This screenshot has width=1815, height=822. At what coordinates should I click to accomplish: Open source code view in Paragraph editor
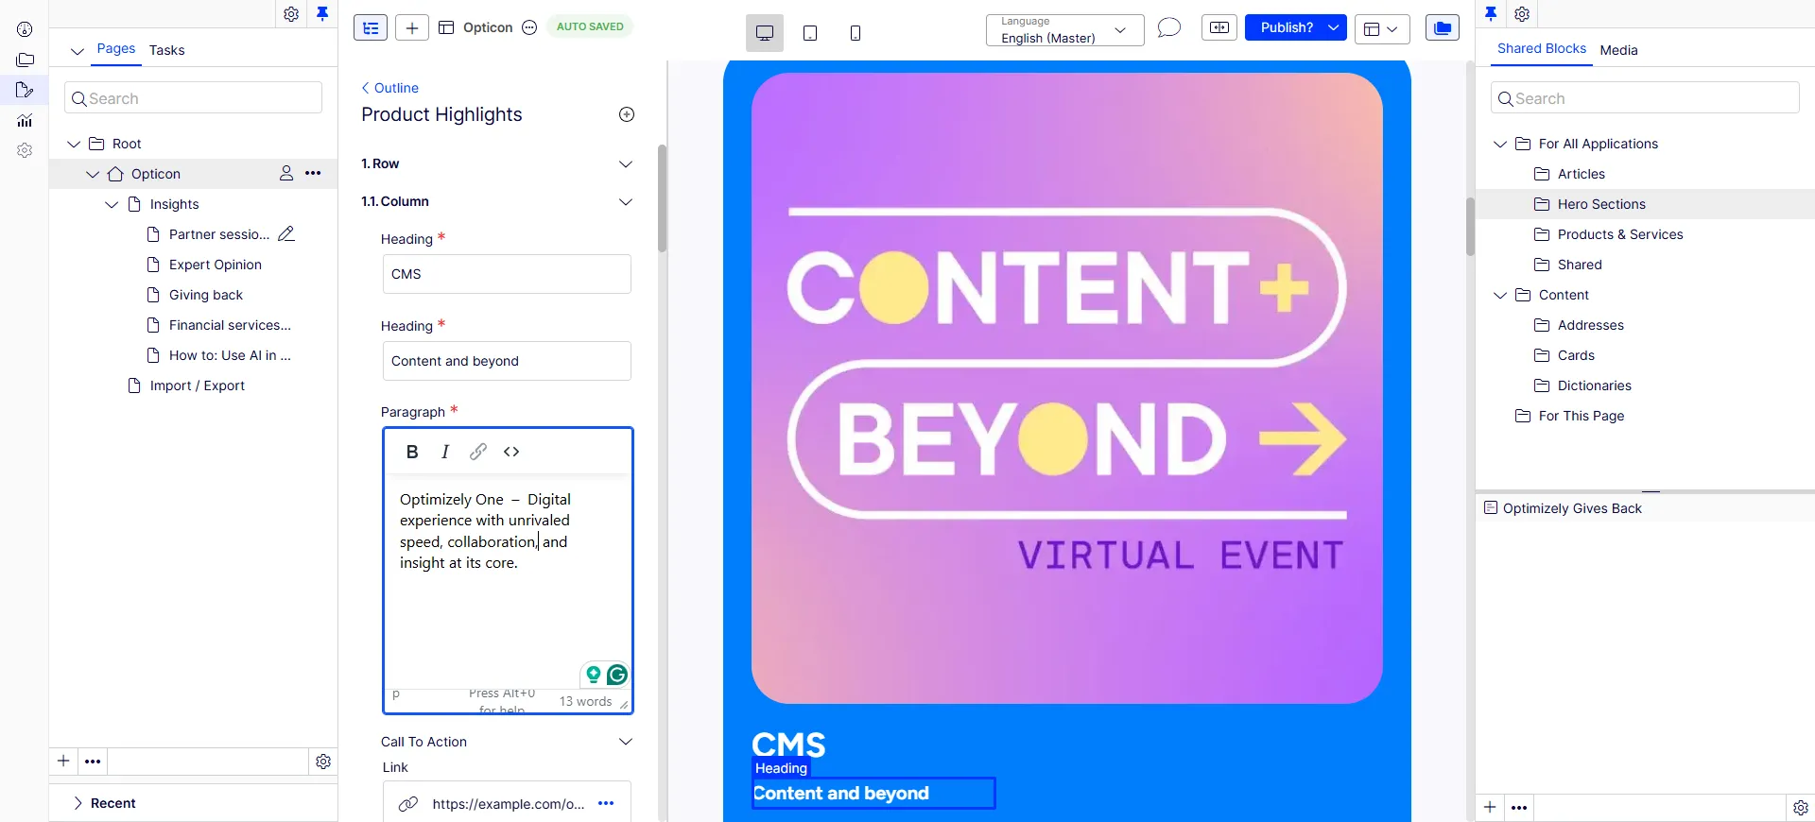(511, 452)
